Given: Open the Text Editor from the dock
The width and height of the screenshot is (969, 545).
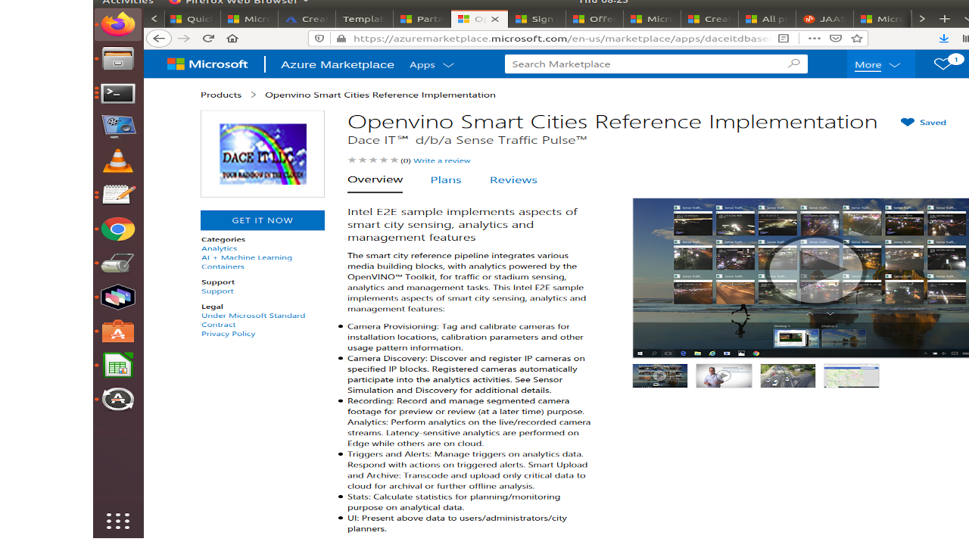Looking at the screenshot, I should click(x=118, y=195).
